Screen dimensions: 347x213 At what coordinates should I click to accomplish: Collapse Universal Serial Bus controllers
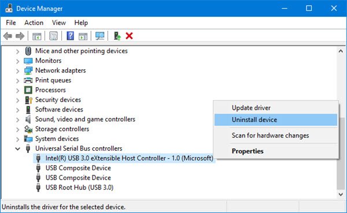17,149
